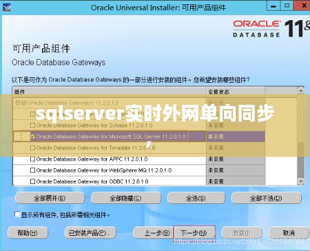
Task: Click the collapse all (全部隐藏) button
Action: [x=126, y=198]
